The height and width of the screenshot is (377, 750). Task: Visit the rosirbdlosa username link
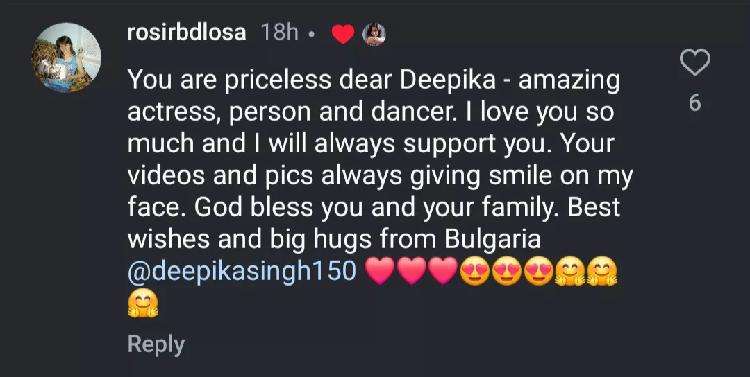(x=187, y=33)
